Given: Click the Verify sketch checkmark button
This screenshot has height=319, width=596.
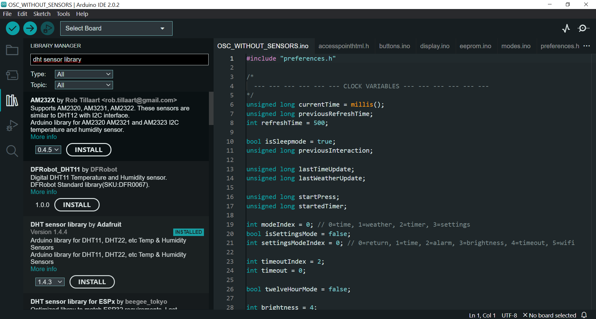Looking at the screenshot, I should click(13, 29).
